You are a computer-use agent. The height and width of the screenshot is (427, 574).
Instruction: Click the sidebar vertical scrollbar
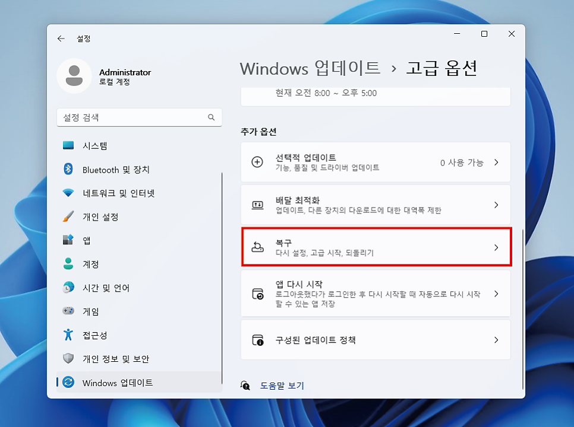(222, 278)
